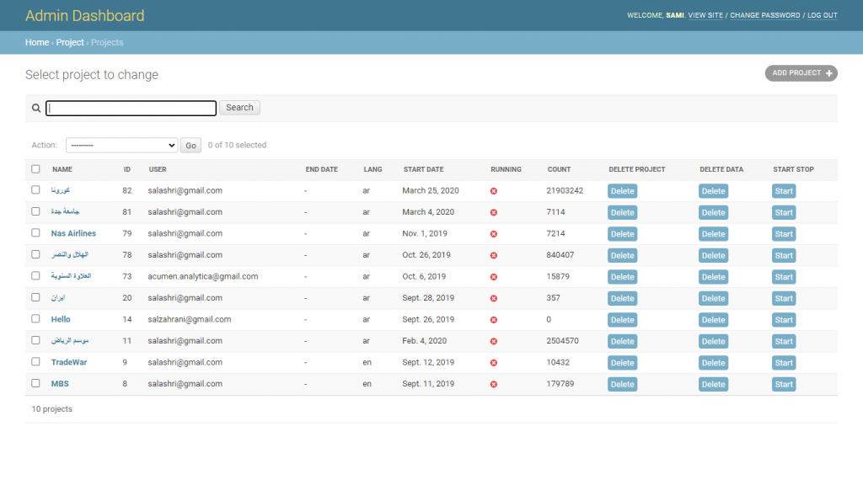Click the running status icon for Hello row
This screenshot has width=863, height=485.
tap(494, 320)
